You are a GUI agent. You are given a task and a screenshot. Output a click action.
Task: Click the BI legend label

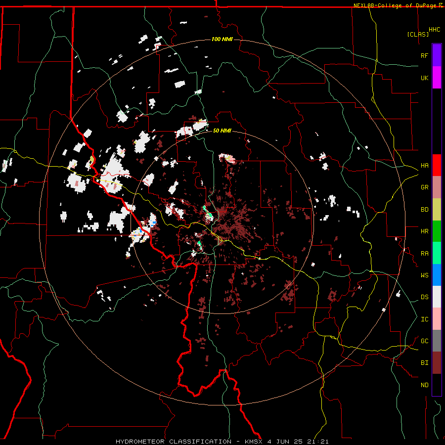(x=424, y=363)
